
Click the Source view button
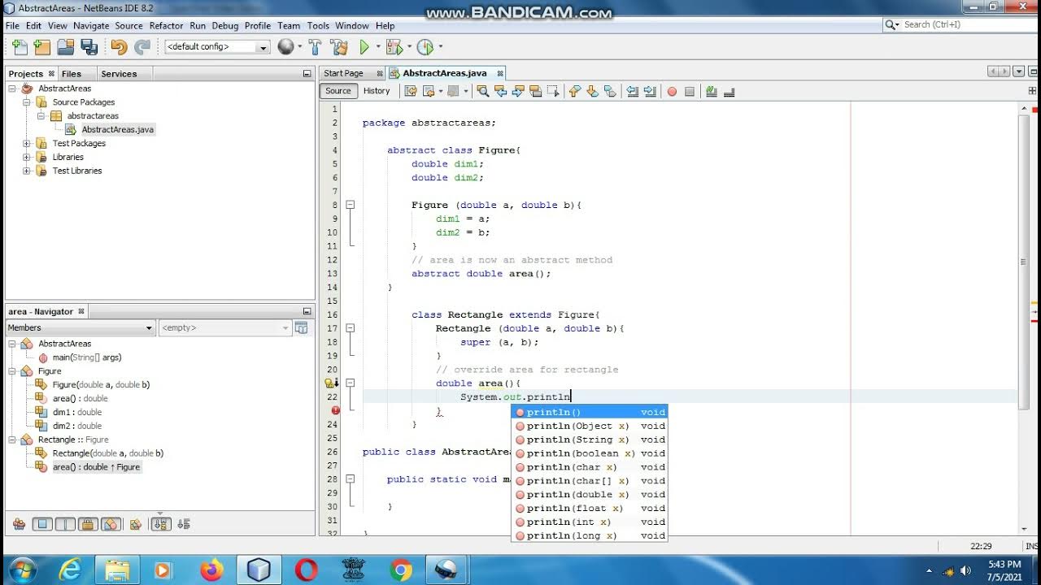[338, 91]
